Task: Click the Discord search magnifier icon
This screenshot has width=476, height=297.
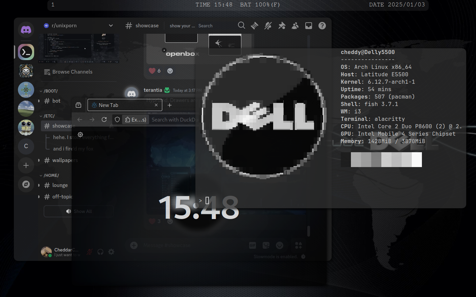Action: pyautogui.click(x=241, y=26)
